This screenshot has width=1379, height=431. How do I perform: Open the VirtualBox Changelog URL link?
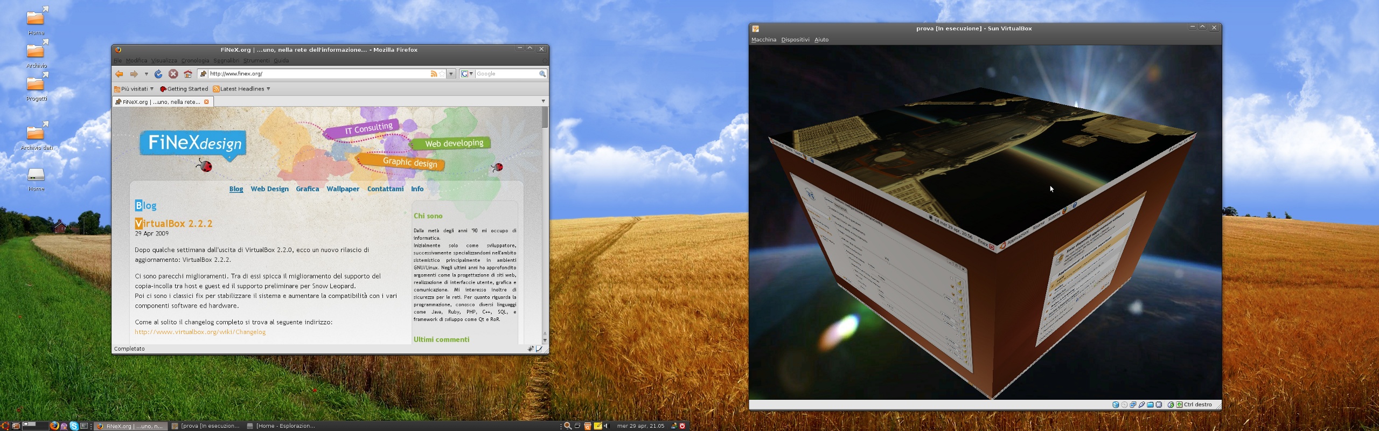click(200, 332)
